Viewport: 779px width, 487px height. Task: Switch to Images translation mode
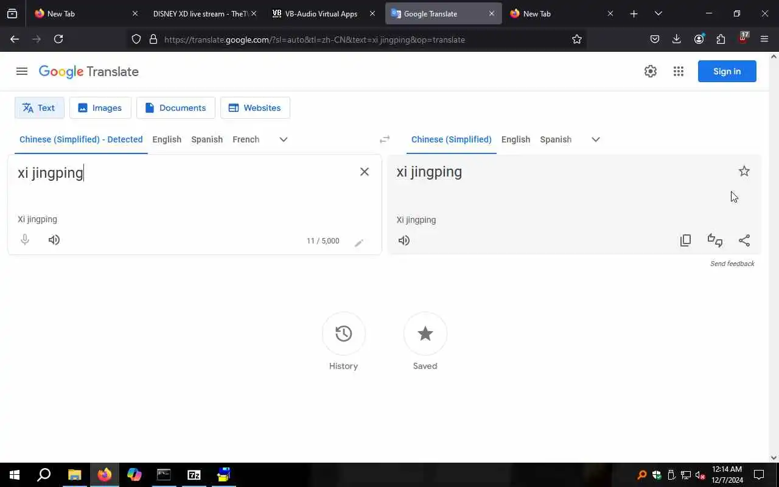tap(100, 108)
